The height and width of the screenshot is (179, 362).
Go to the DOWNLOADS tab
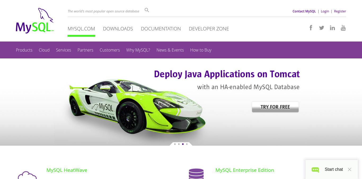(x=118, y=29)
